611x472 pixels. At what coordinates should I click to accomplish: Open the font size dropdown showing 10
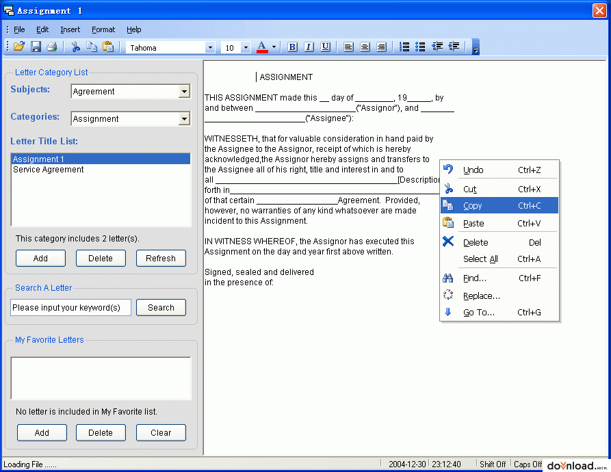click(246, 47)
